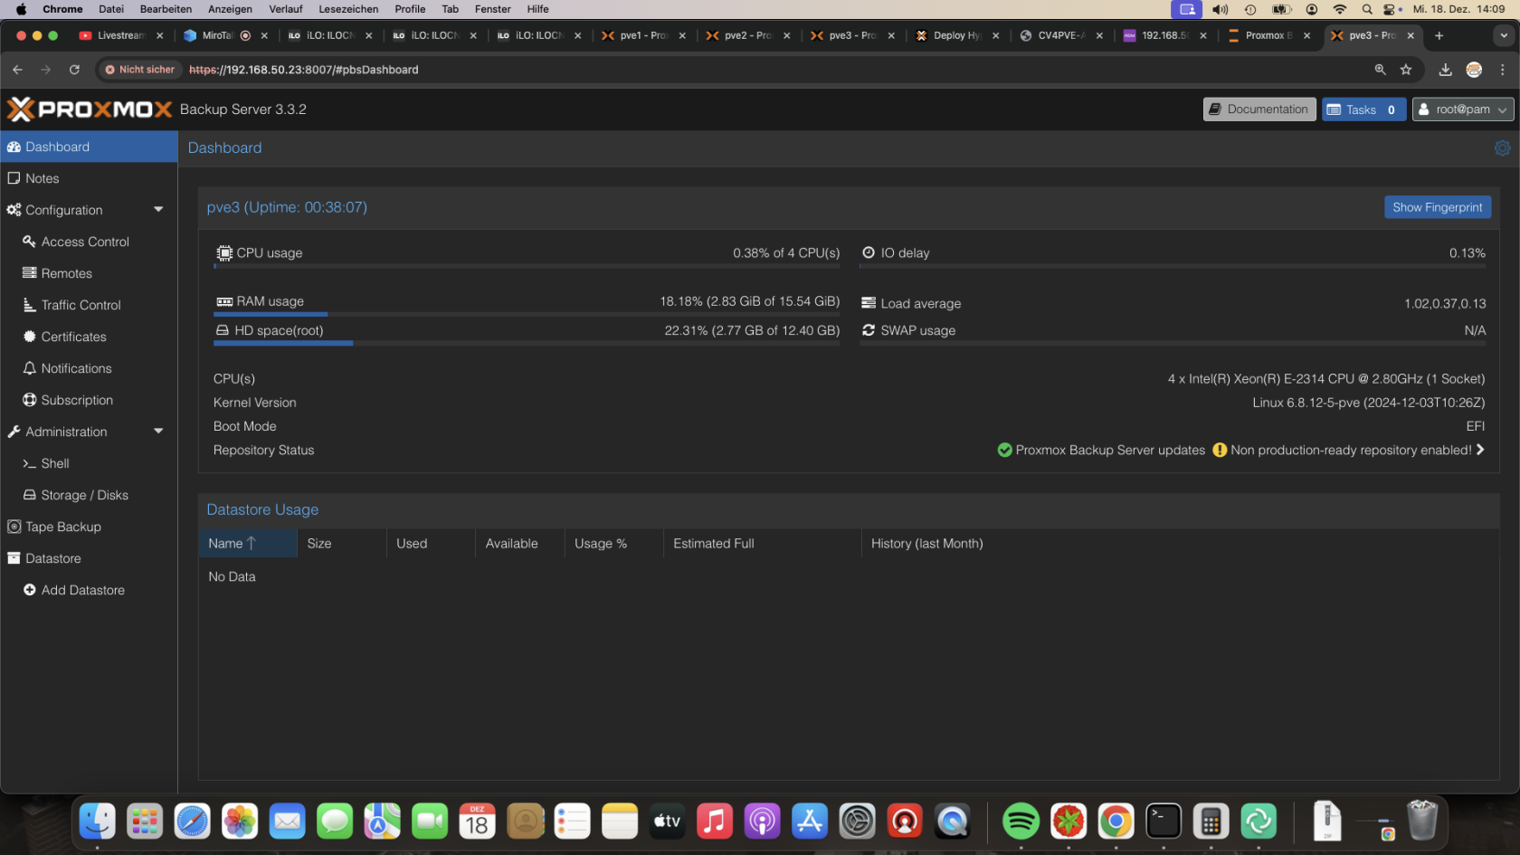The image size is (1520, 855).
Task: Open Safari from the Dock
Action: (192, 822)
